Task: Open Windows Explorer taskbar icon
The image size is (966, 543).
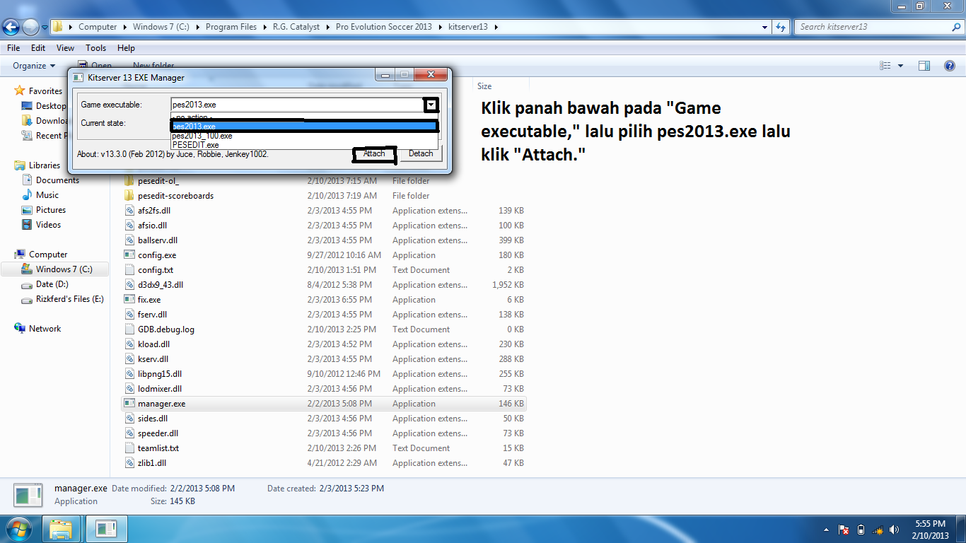Action: (61, 529)
